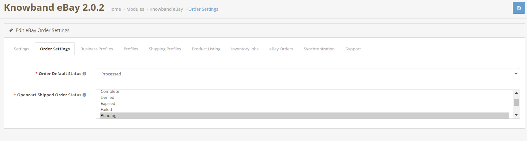Click Knowband eBay breadcrumb link
The height and width of the screenshot is (141, 527).
click(166, 9)
